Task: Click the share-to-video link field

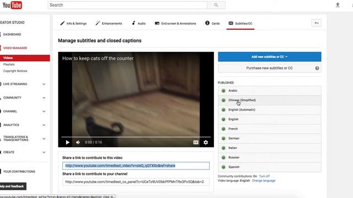Action: [136, 166]
